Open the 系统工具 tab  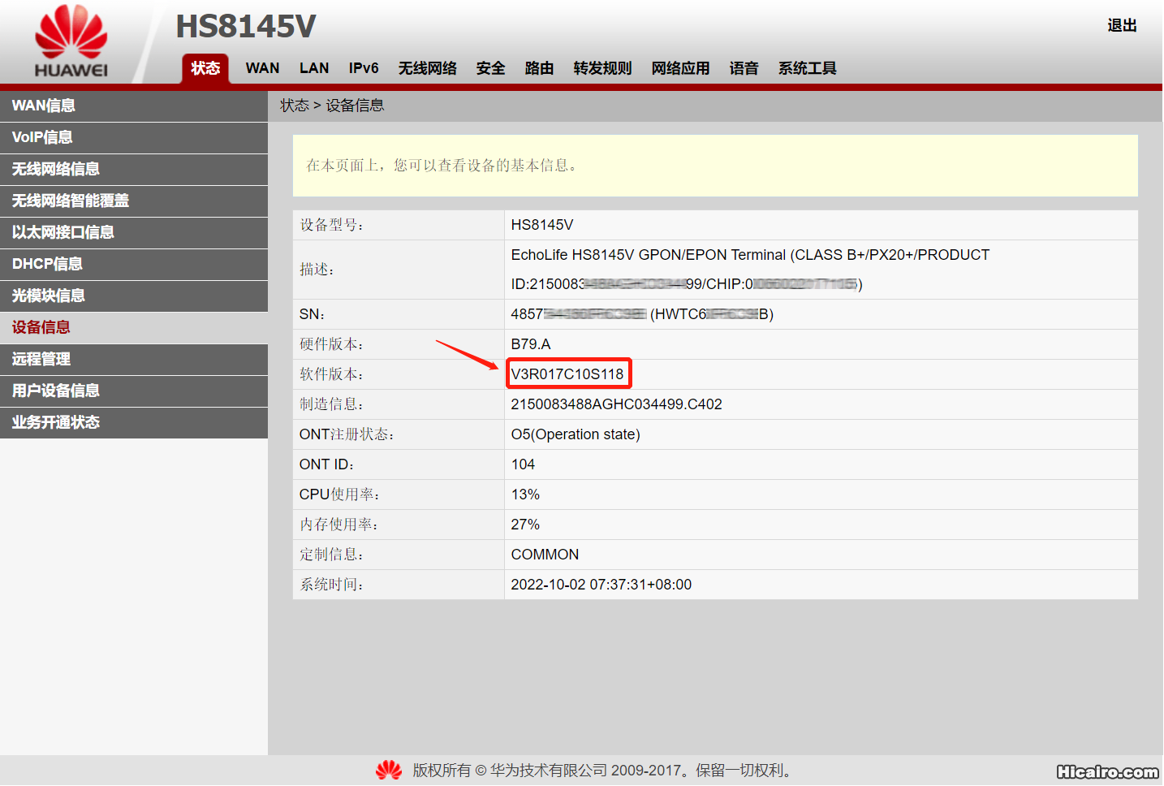pos(807,68)
